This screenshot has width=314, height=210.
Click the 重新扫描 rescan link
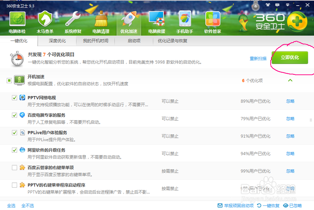[x=258, y=58]
